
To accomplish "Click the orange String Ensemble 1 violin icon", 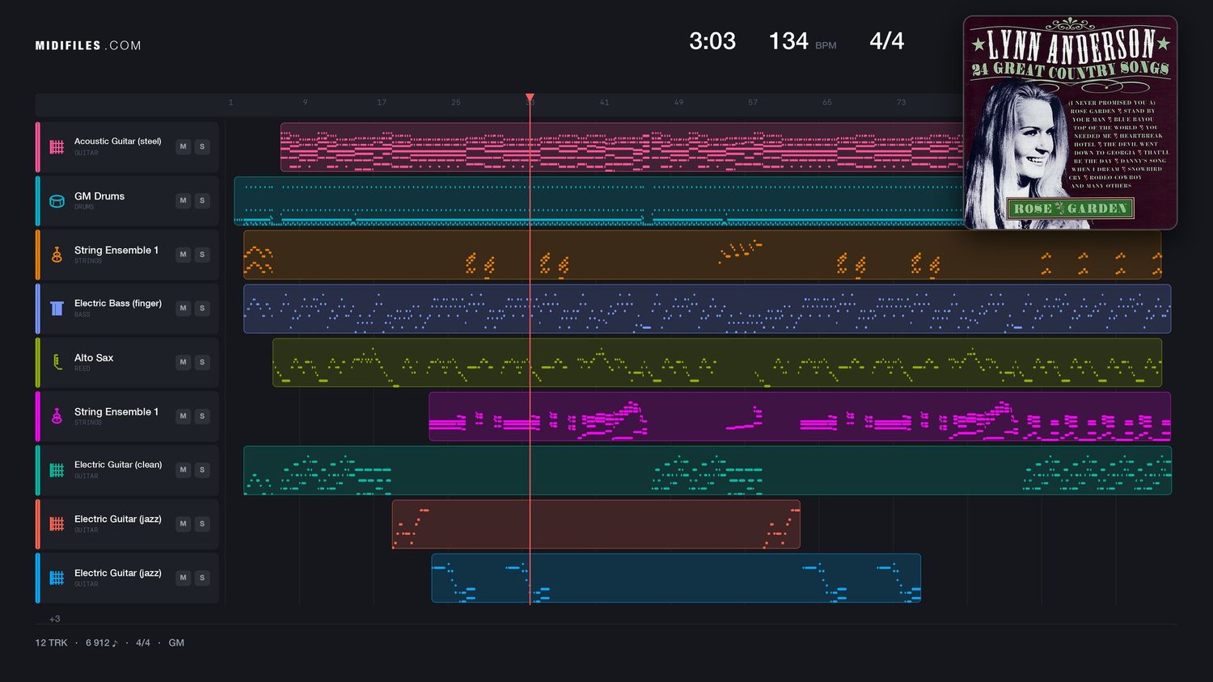I will [57, 255].
